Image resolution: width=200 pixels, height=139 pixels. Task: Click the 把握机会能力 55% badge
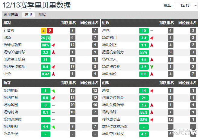point(144,52)
